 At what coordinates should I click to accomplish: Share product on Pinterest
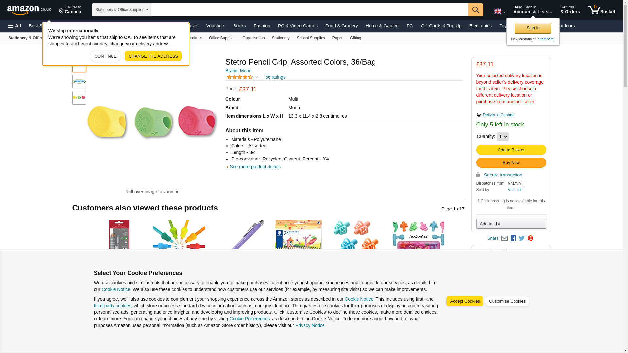tap(530, 238)
